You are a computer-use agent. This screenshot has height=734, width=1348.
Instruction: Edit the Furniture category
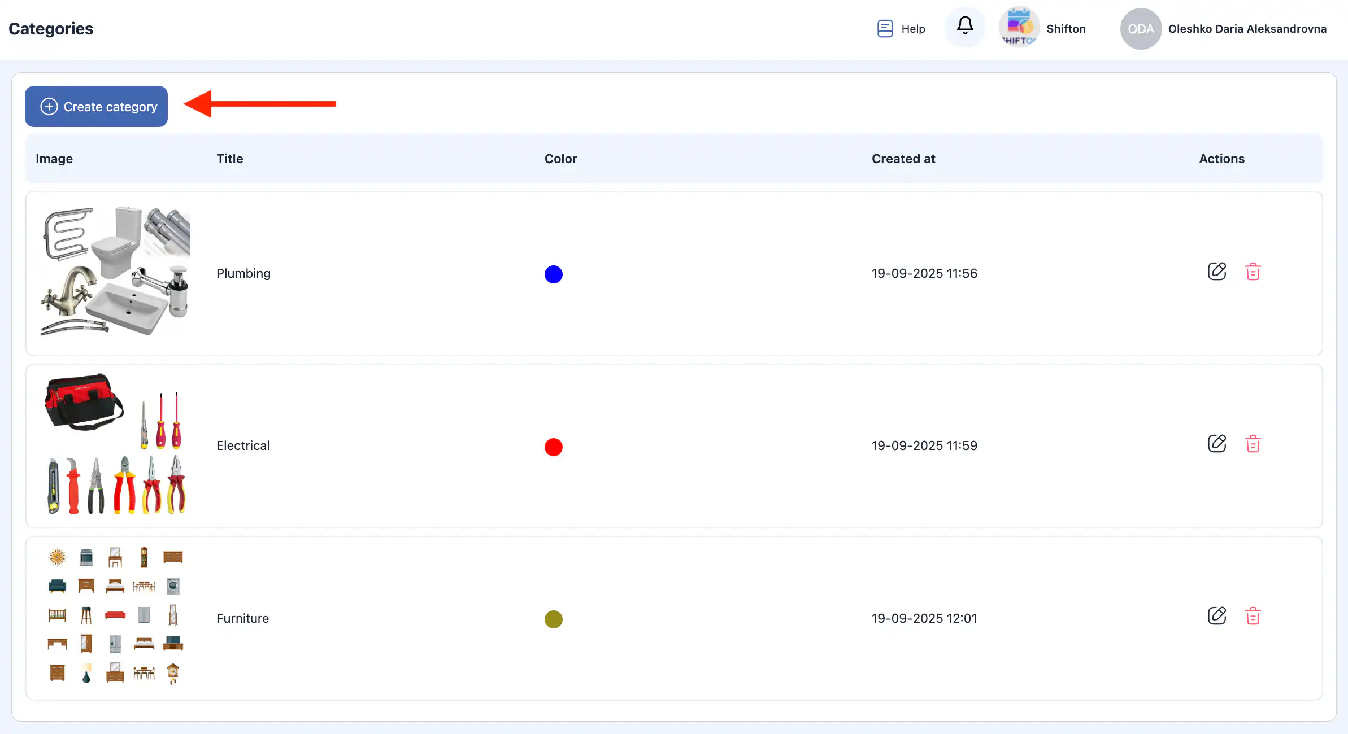(x=1217, y=616)
